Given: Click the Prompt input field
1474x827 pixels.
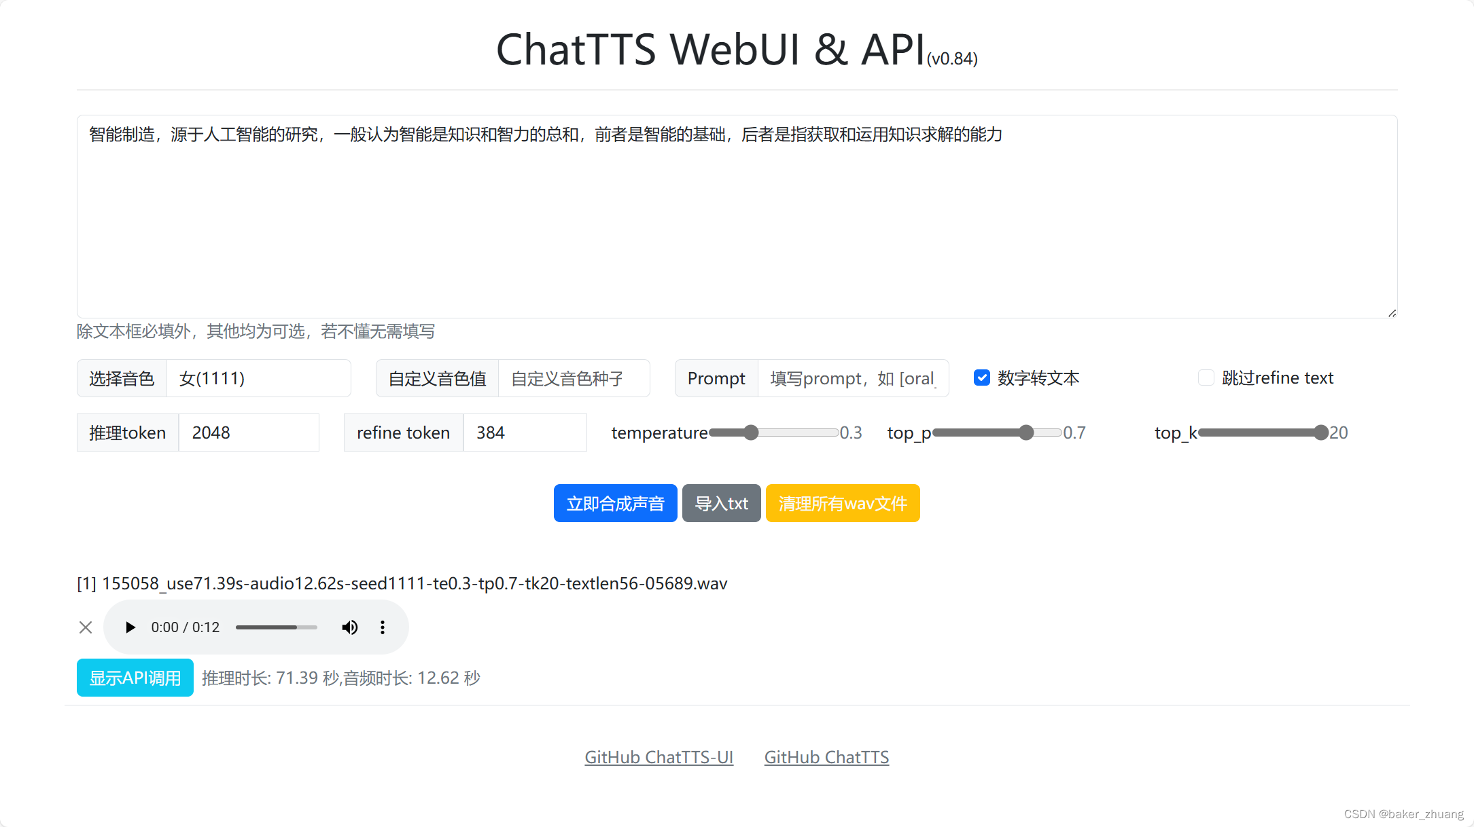Looking at the screenshot, I should click(853, 378).
